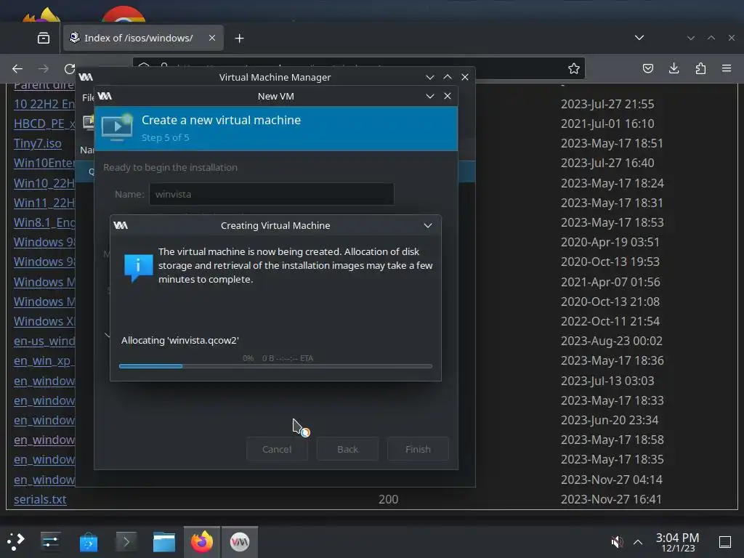Viewport: 744px width, 558px height.
Task: Close the New VM dialog
Action: [448, 96]
